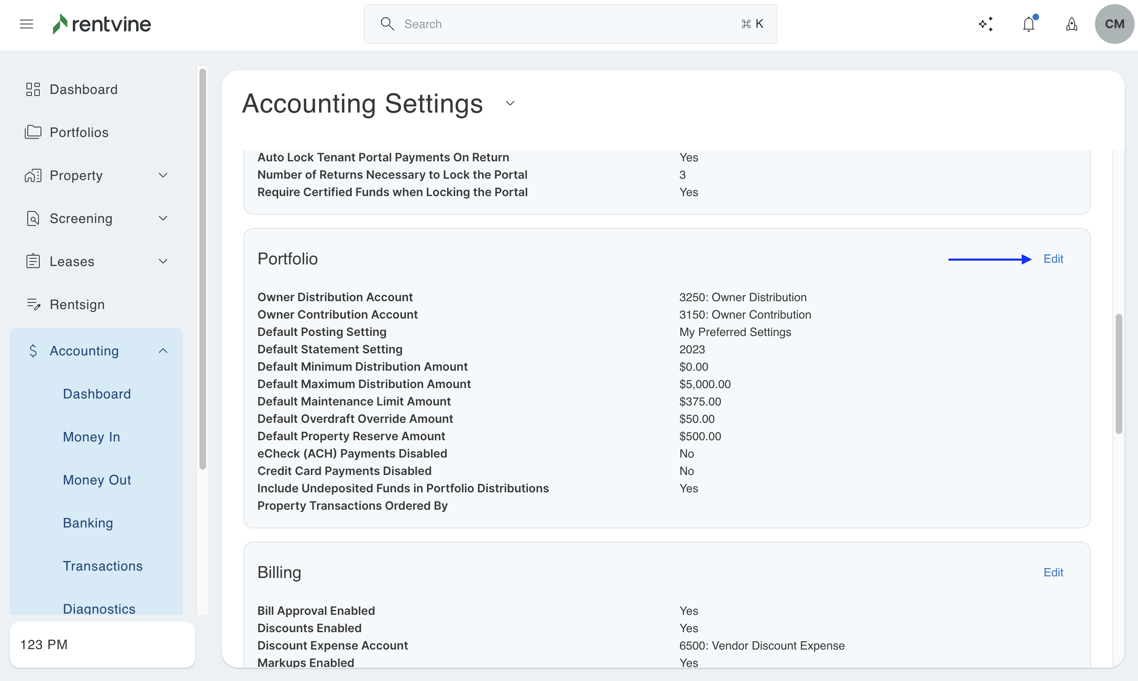Click the Rentvine logo

[102, 24]
